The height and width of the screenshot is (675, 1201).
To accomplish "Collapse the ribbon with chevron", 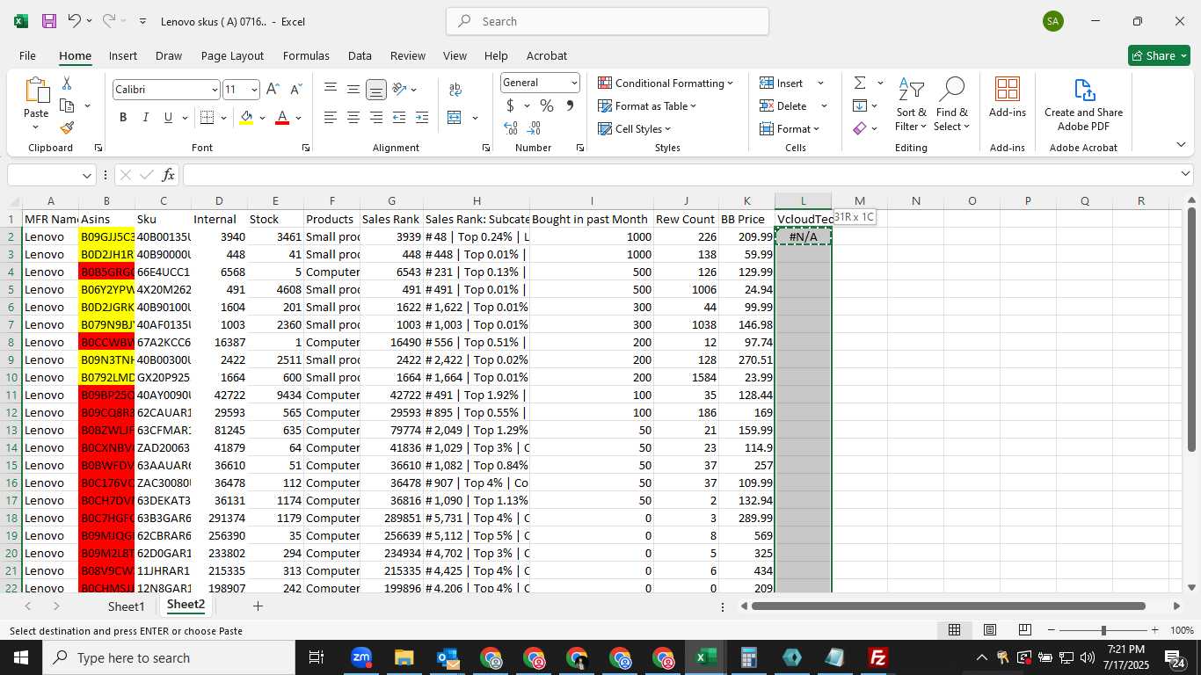I will pyautogui.click(x=1181, y=145).
